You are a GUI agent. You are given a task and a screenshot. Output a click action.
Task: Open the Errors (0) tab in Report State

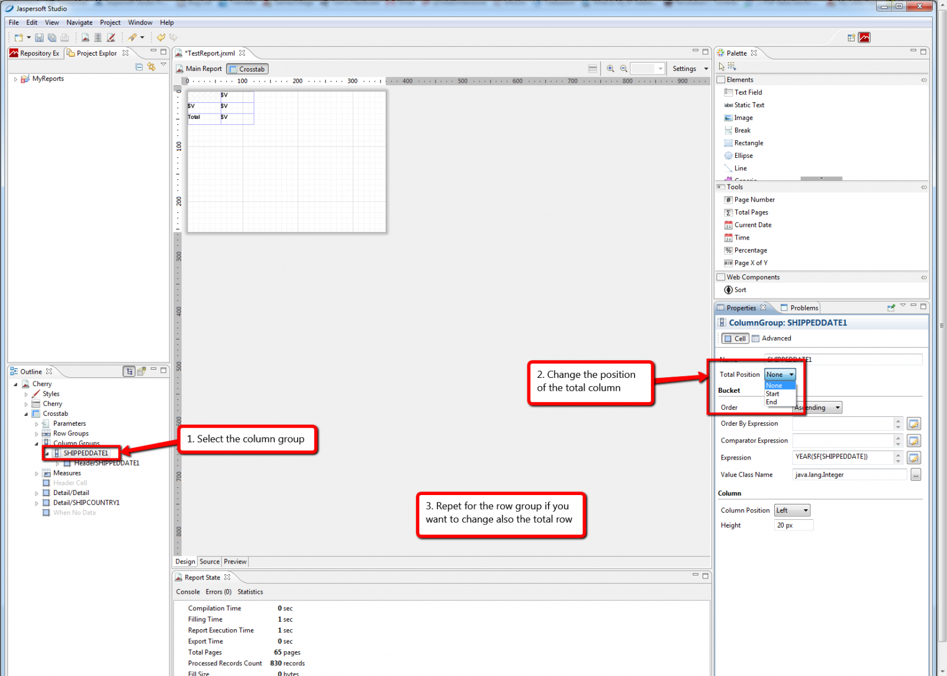click(218, 592)
